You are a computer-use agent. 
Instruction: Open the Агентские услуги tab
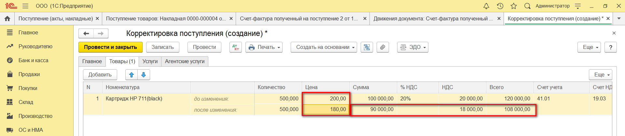pyautogui.click(x=185, y=62)
